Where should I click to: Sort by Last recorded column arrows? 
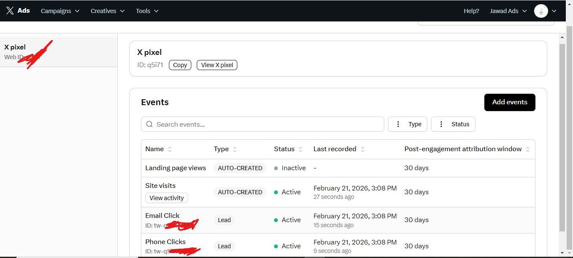tap(363, 149)
